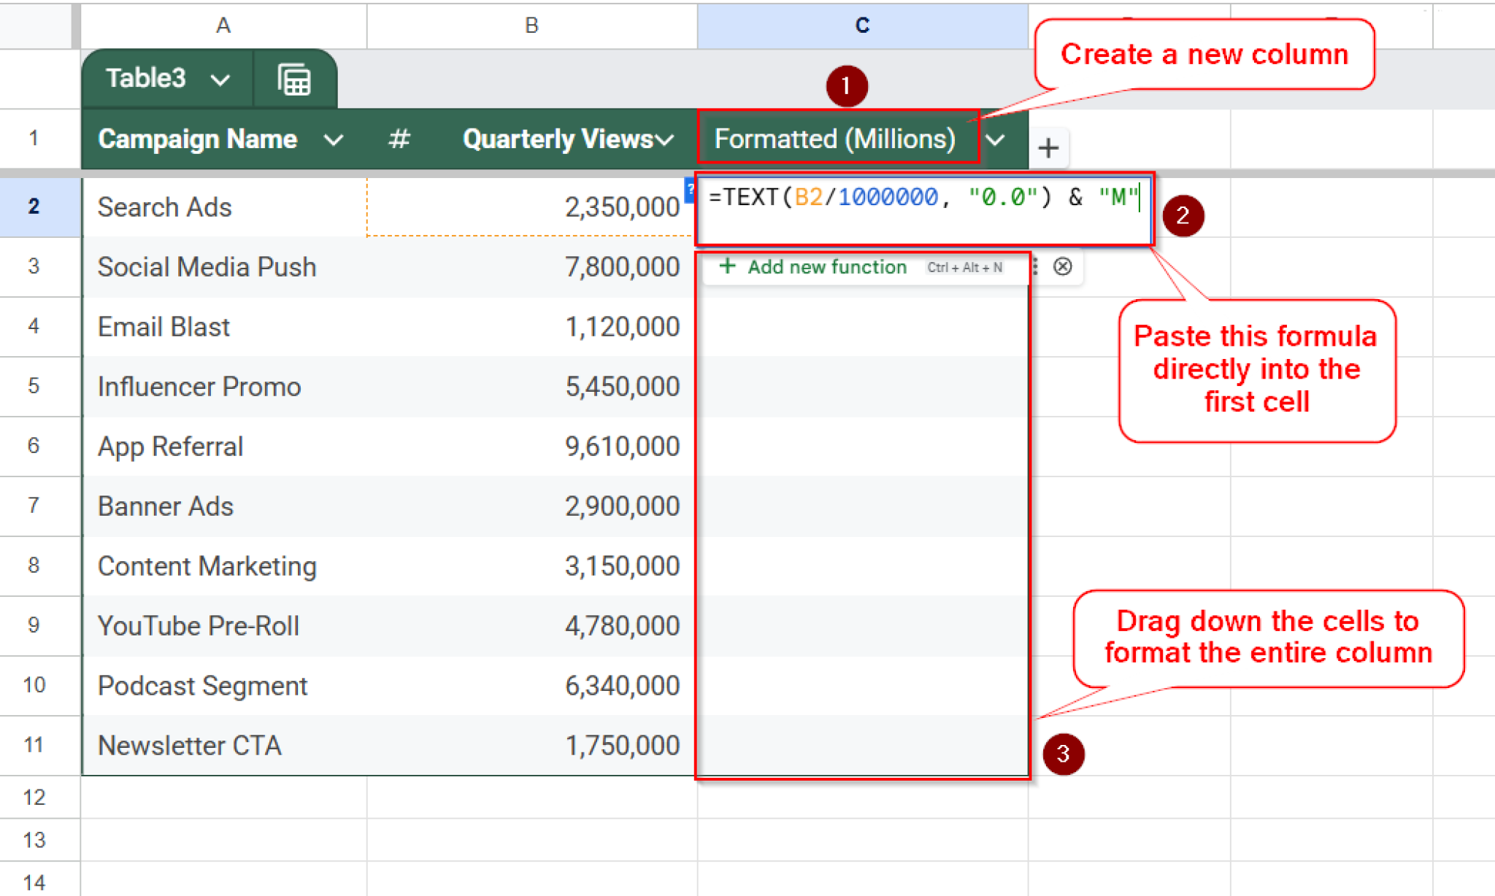1495x896 pixels.
Task: Open the Formatted (Millions) column dropdown
Action: click(x=996, y=139)
